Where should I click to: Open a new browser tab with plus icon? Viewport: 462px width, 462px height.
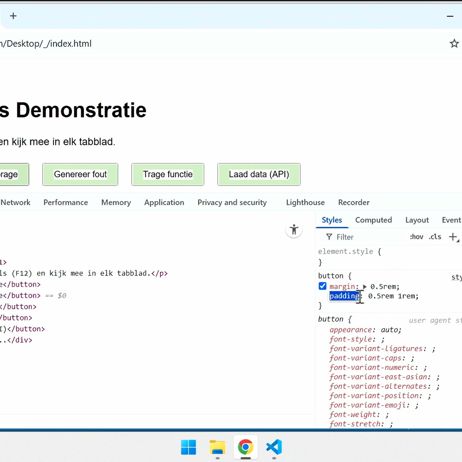coord(13,16)
